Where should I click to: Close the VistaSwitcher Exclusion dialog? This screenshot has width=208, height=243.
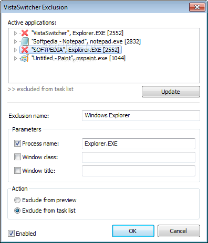[x=197, y=7]
